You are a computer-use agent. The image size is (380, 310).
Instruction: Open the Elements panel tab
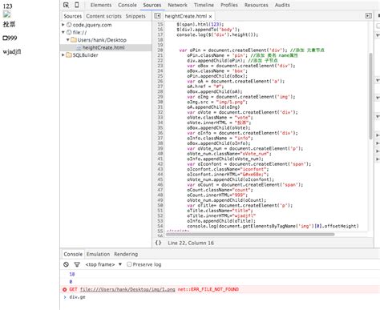click(101, 5)
